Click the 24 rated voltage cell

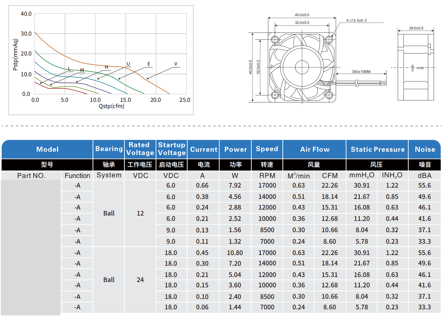(140, 280)
